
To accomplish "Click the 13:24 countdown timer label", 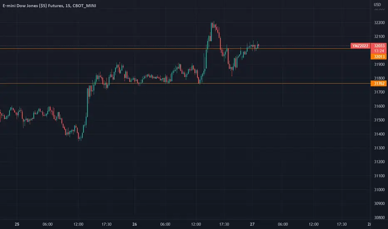I will 379,51.
